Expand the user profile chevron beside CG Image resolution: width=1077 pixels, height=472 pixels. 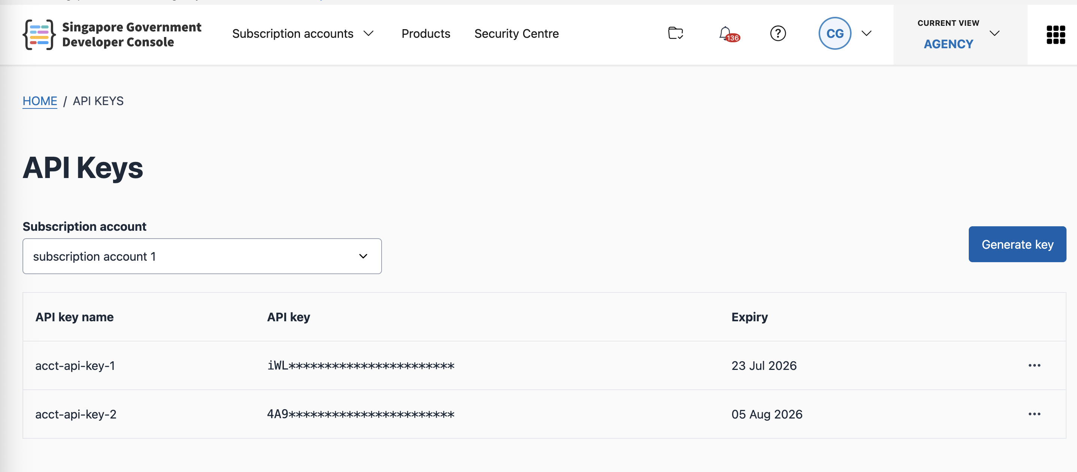pyautogui.click(x=866, y=33)
